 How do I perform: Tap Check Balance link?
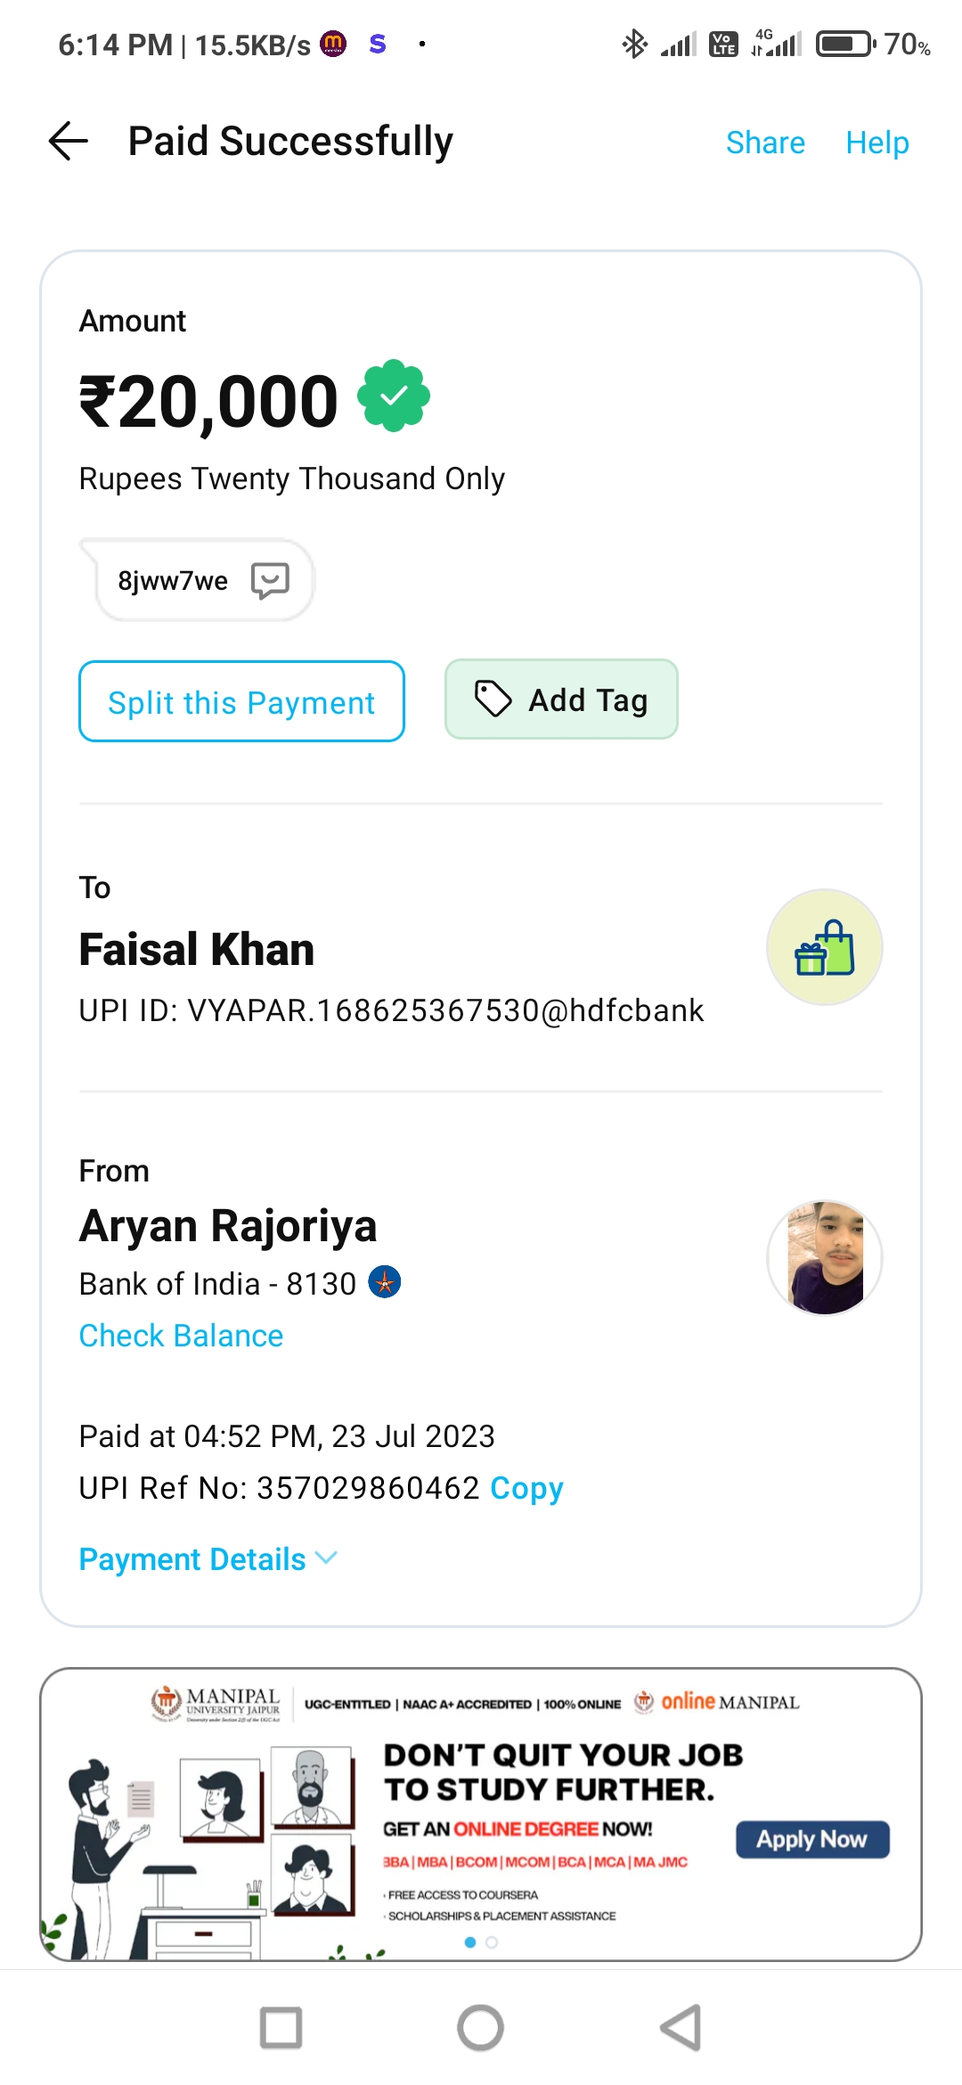181,1336
